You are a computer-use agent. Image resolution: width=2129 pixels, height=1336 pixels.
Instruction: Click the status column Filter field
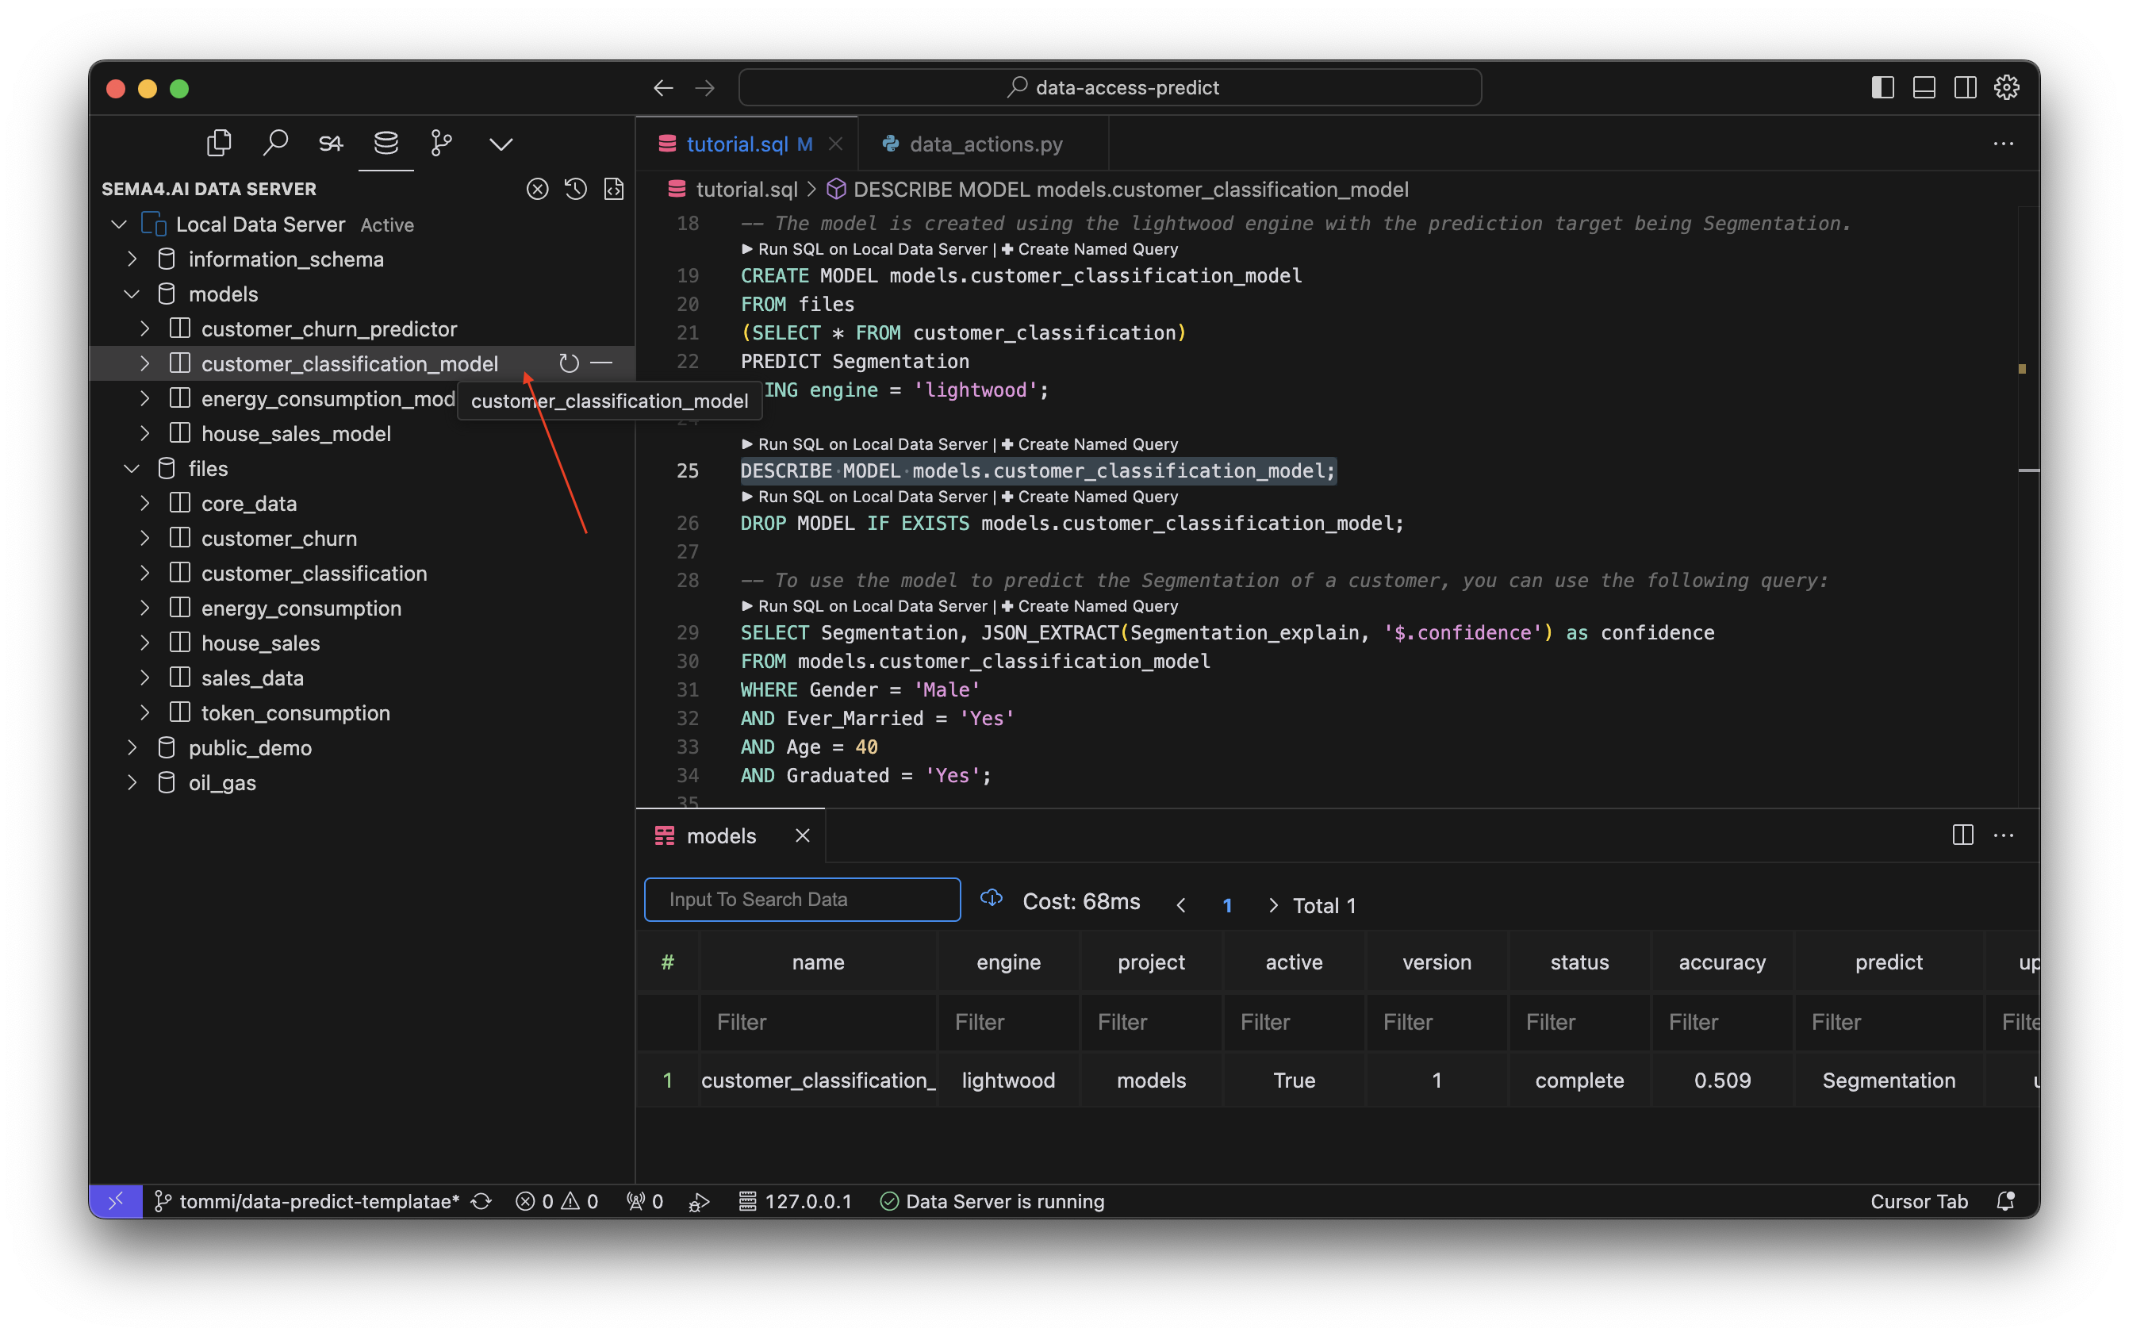(x=1579, y=1022)
